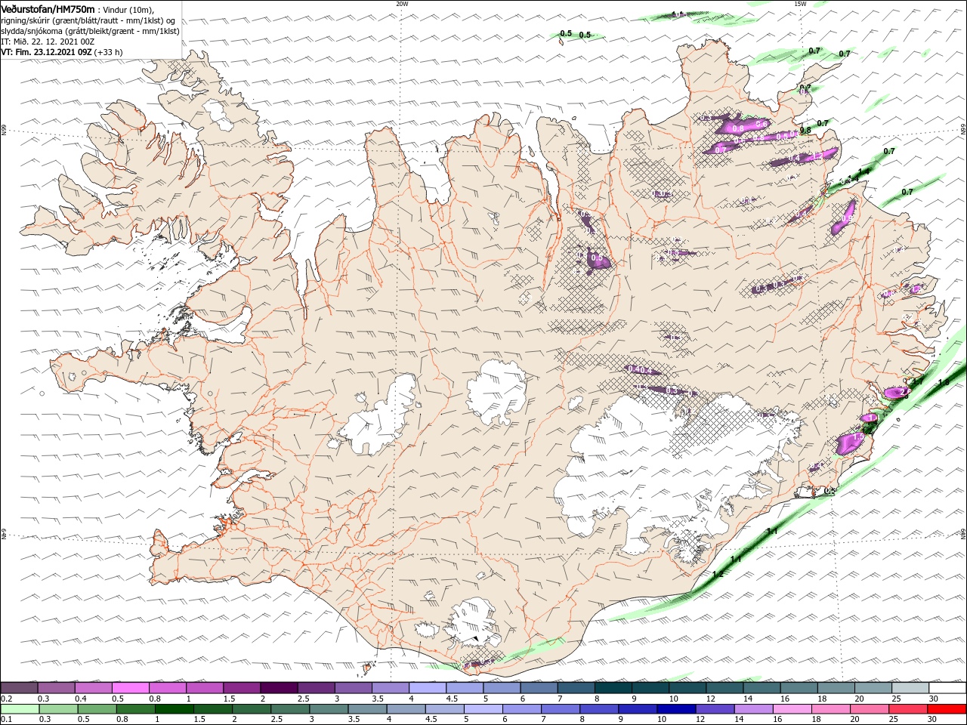Screen dimensions: 967x725
Task: Pick the crimson 25 rain-scale swatch
Action: 908,709
